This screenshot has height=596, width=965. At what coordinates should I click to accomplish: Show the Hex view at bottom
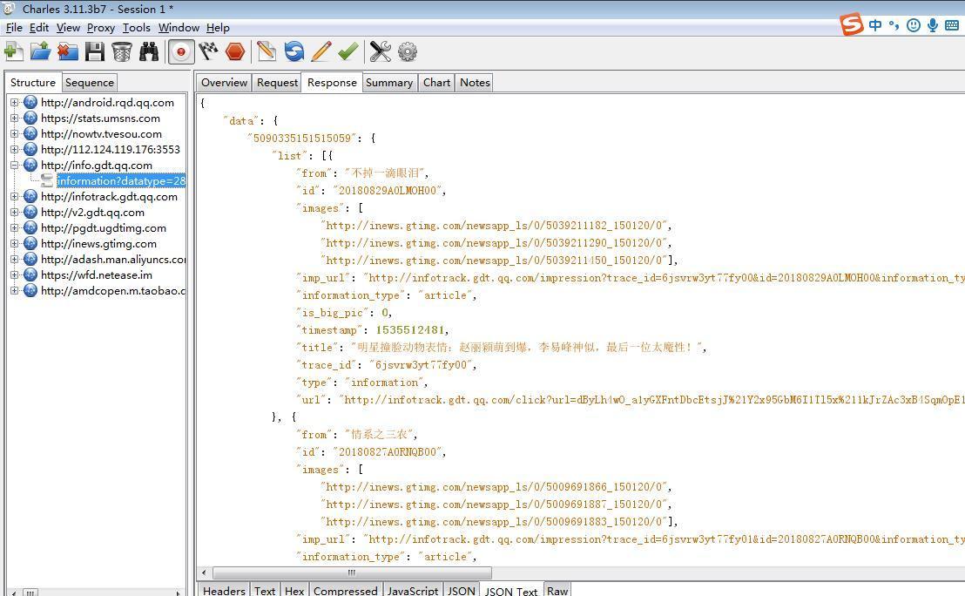294,590
